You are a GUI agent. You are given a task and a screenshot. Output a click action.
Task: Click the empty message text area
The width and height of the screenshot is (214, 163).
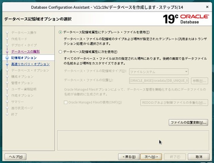(x=133, y=140)
